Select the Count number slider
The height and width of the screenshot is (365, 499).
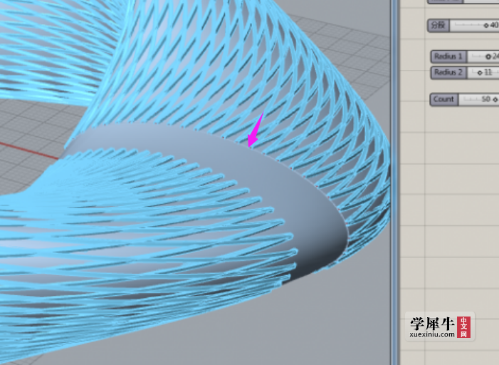tap(464, 100)
